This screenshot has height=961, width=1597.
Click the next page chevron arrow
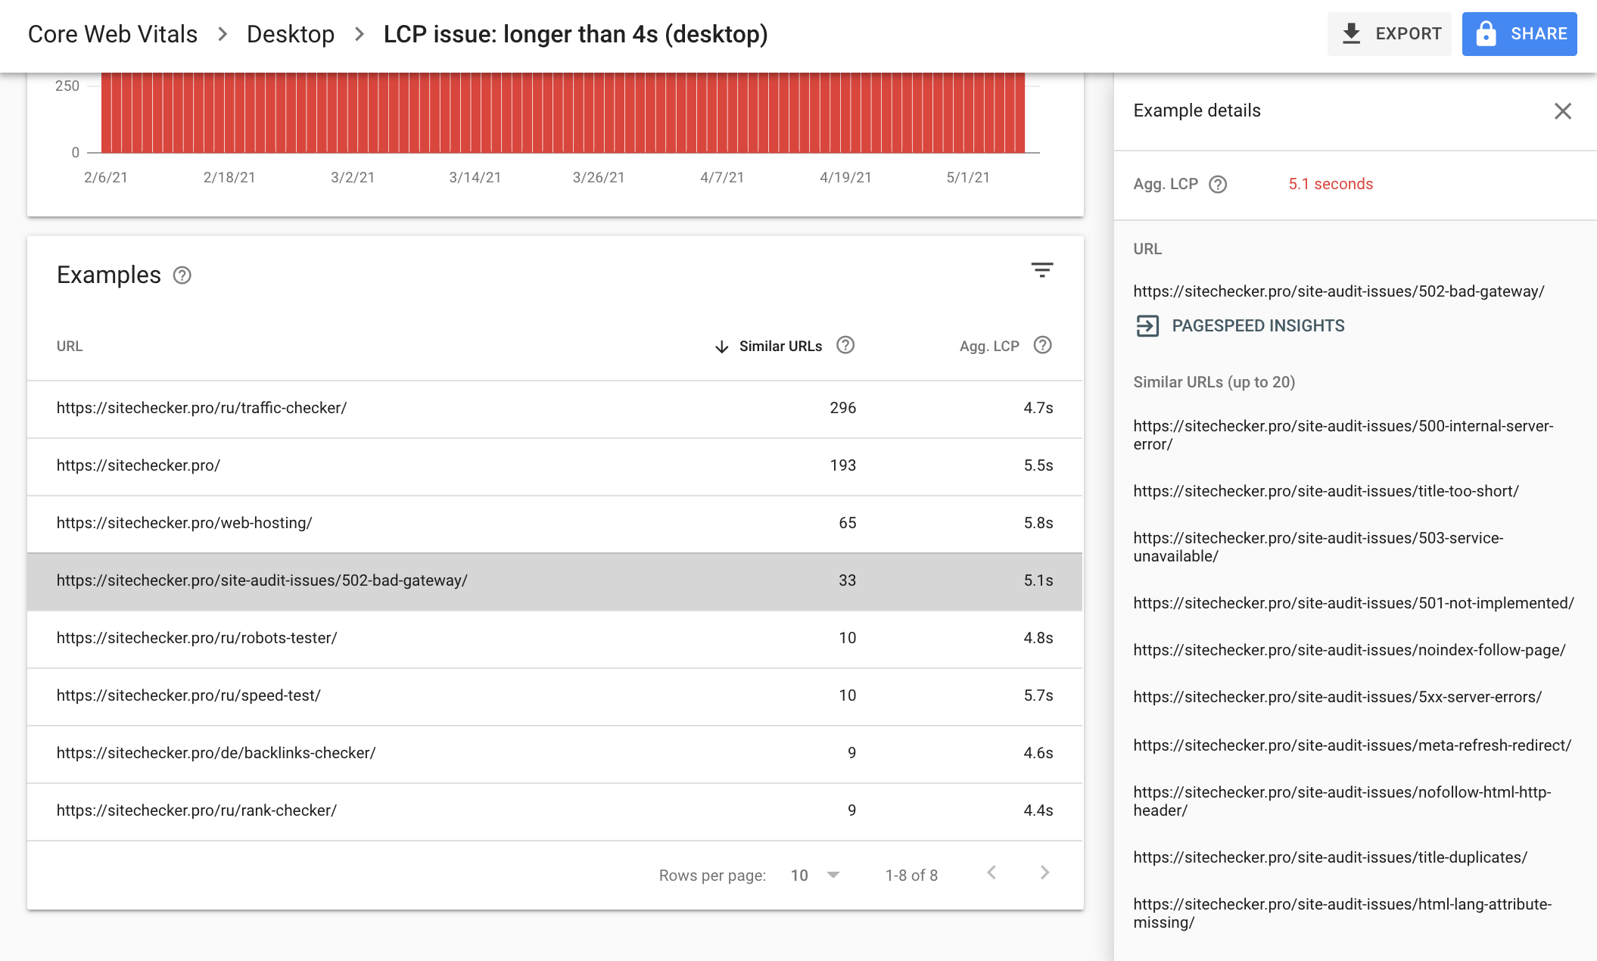pyautogui.click(x=1045, y=872)
